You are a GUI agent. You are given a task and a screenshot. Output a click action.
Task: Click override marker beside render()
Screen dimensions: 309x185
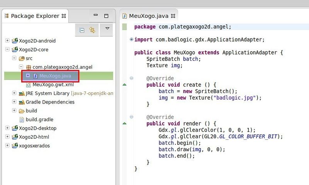coord(124,123)
